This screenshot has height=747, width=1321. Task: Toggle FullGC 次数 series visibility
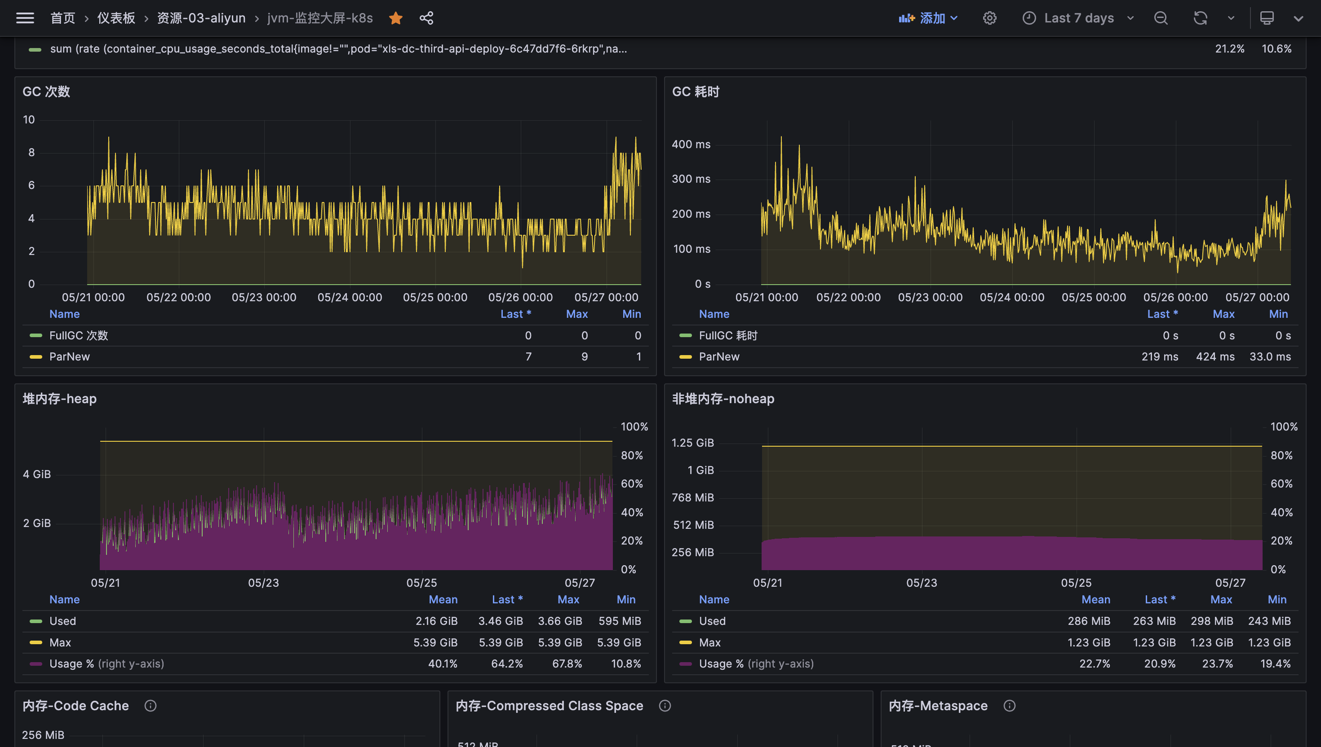(79, 335)
